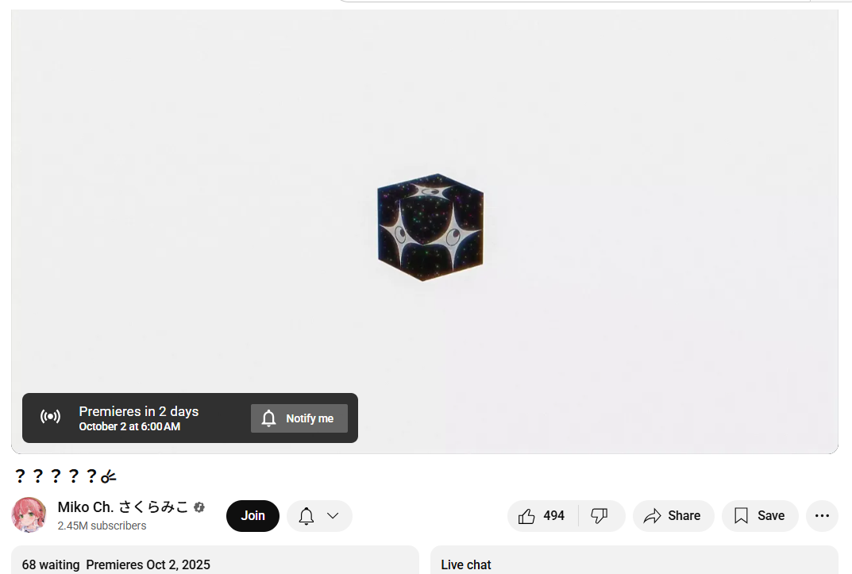The height and width of the screenshot is (574, 852).
Task: Click the thumbs-down dislike icon
Action: pos(599,516)
